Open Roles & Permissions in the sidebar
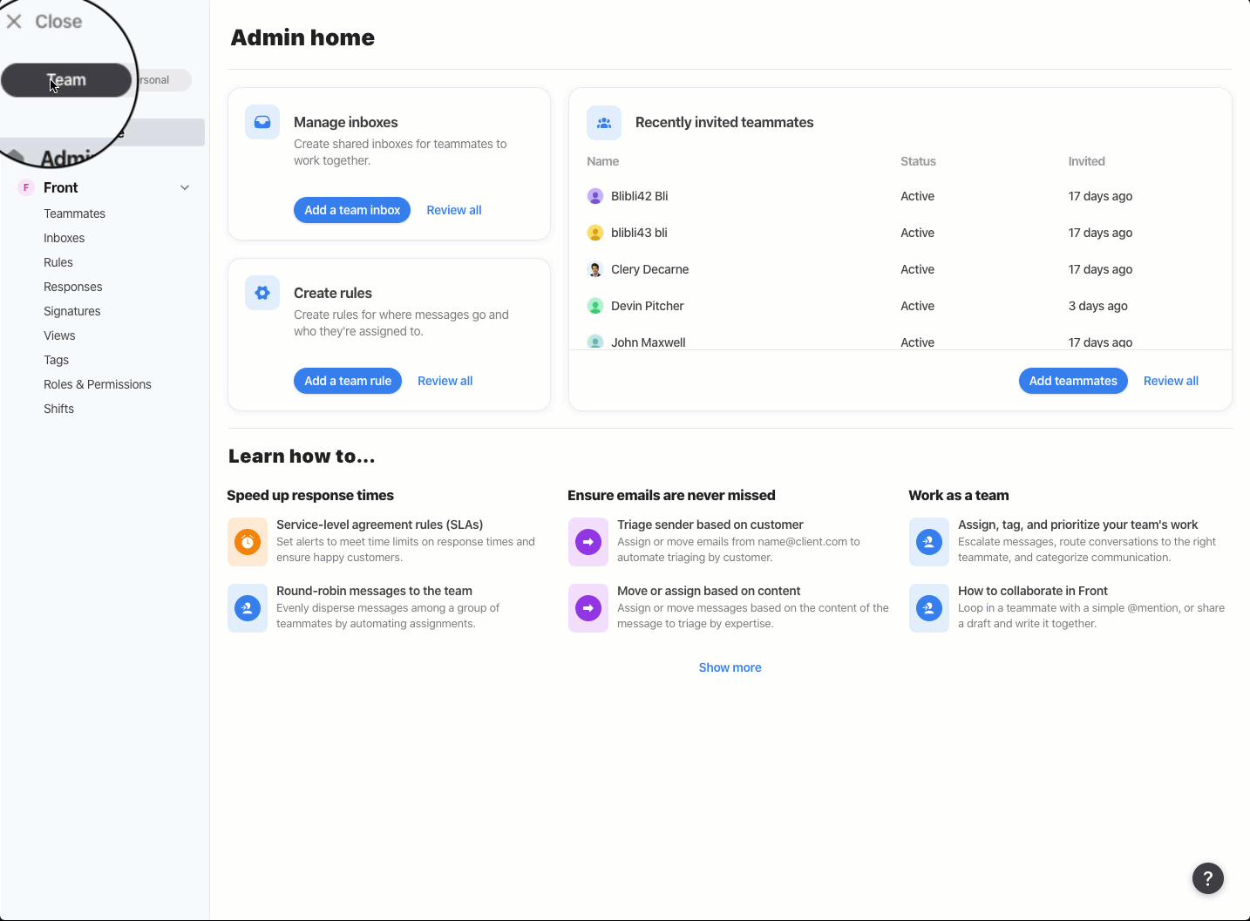Viewport: 1250px width, 921px height. coord(98,384)
